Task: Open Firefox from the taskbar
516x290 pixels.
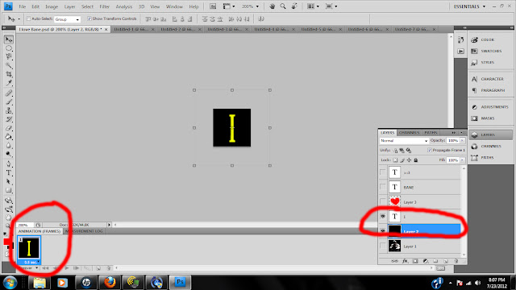Action: click(x=110, y=283)
